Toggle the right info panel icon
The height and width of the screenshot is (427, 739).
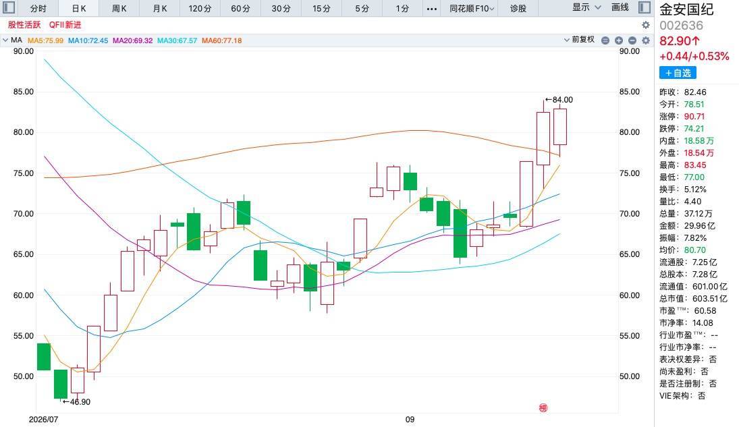(x=645, y=7)
